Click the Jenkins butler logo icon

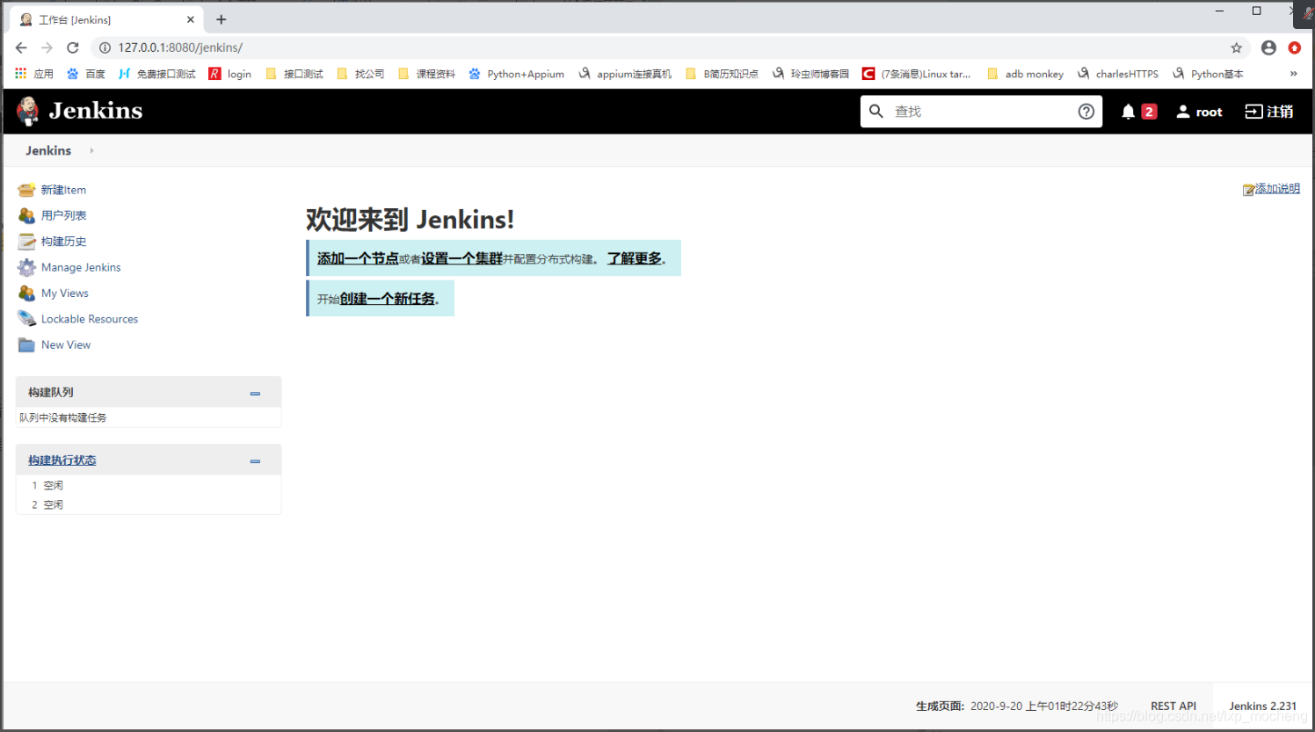tap(28, 112)
